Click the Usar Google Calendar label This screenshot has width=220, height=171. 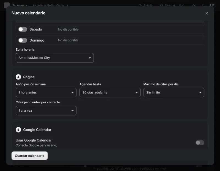34,140
